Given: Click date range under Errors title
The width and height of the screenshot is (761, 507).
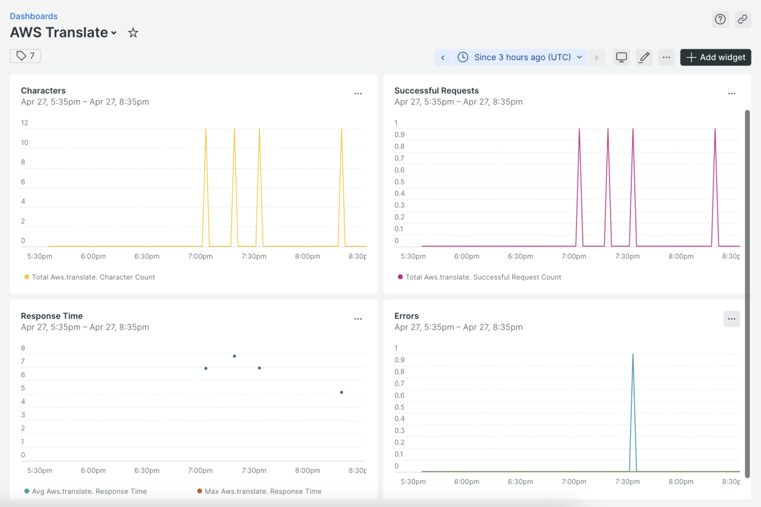Looking at the screenshot, I should click(459, 327).
